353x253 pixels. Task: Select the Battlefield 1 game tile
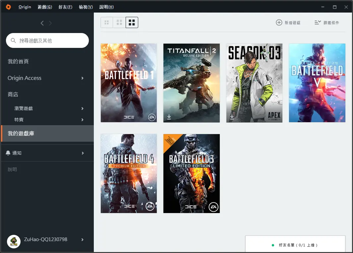pos(129,83)
